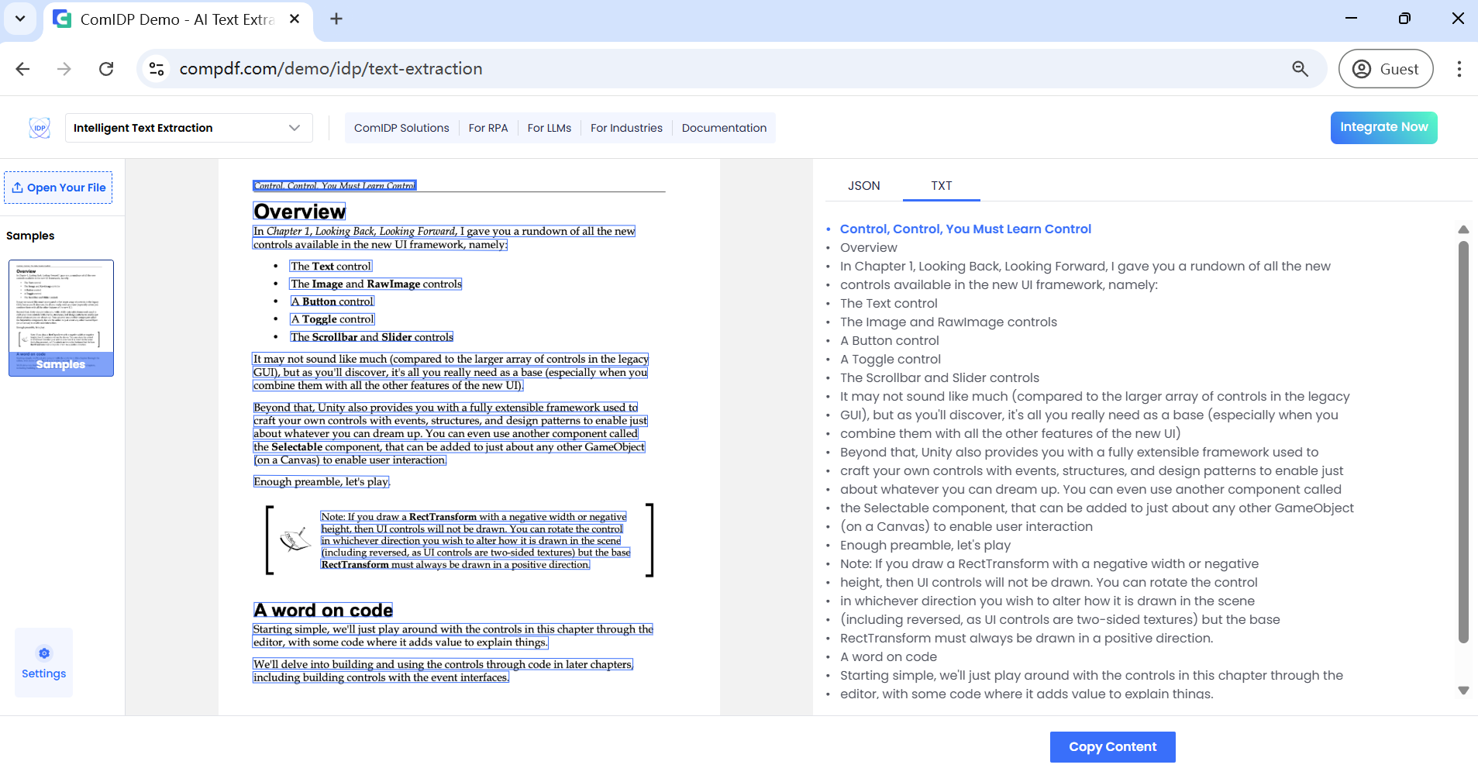Click the results panel scrollbar thumb
Image resolution: width=1478 pixels, height=775 pixels.
1463,442
